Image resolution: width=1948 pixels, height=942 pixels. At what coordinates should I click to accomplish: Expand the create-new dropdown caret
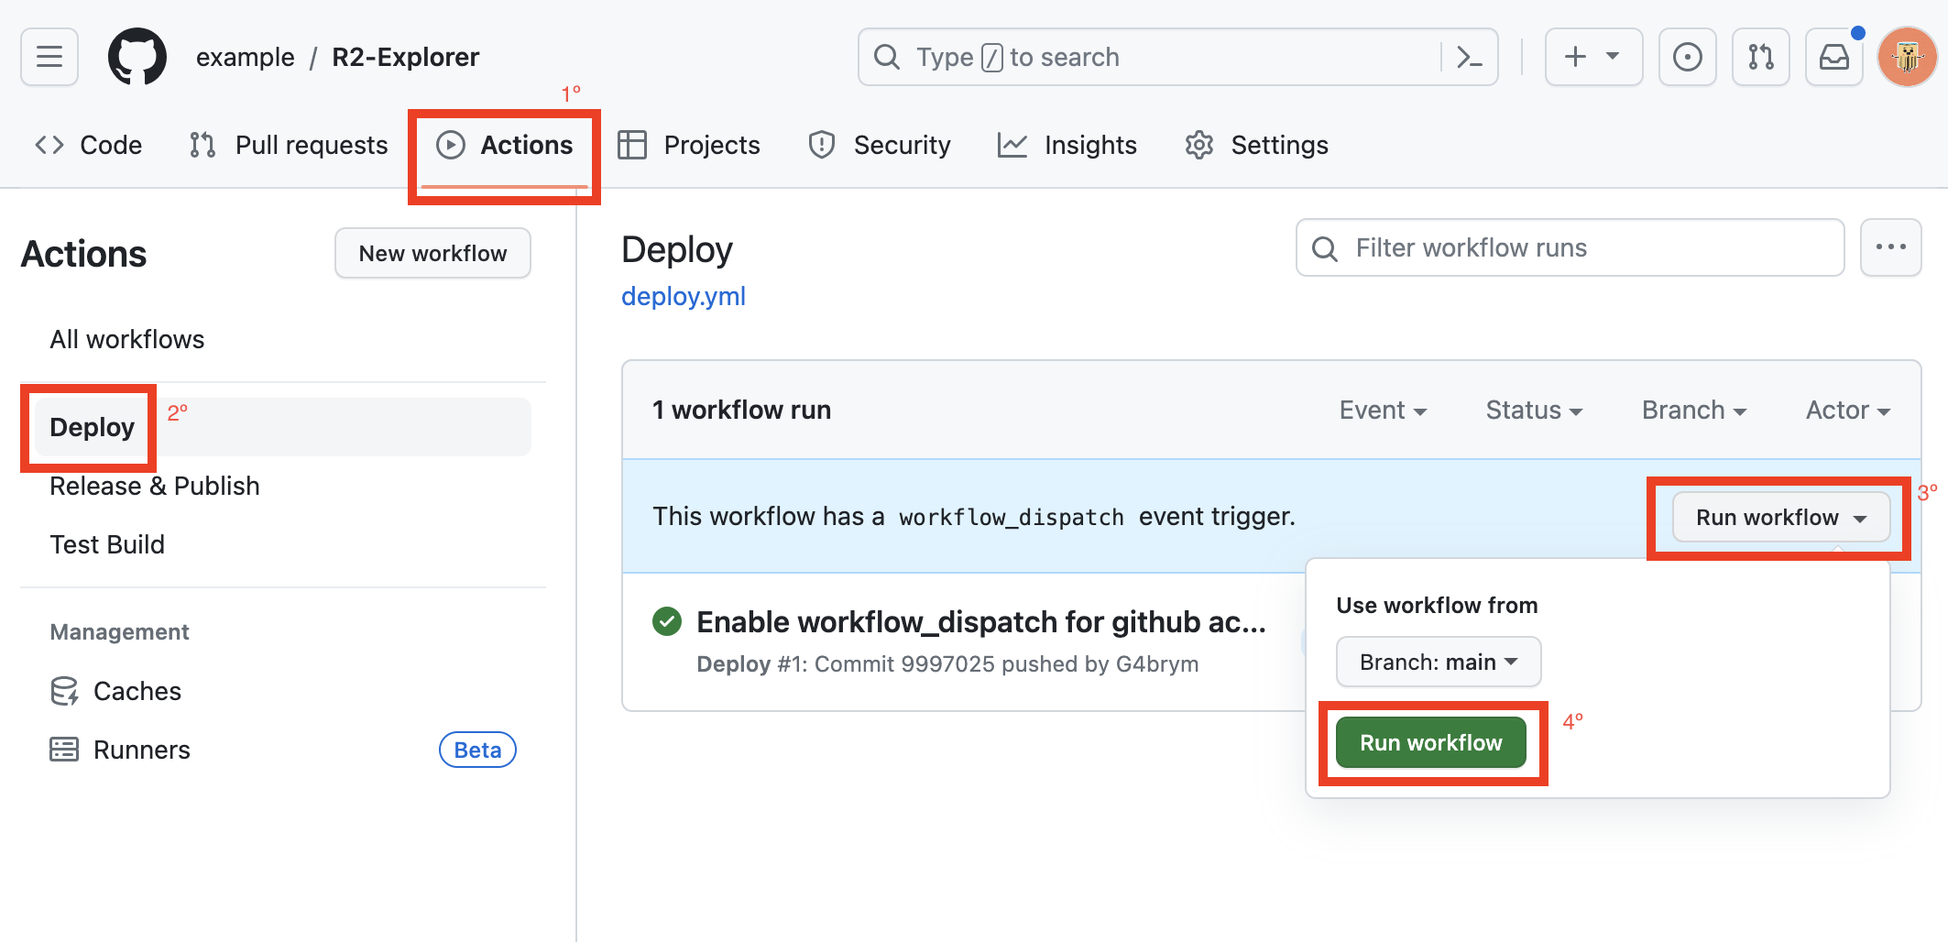pos(1613,57)
